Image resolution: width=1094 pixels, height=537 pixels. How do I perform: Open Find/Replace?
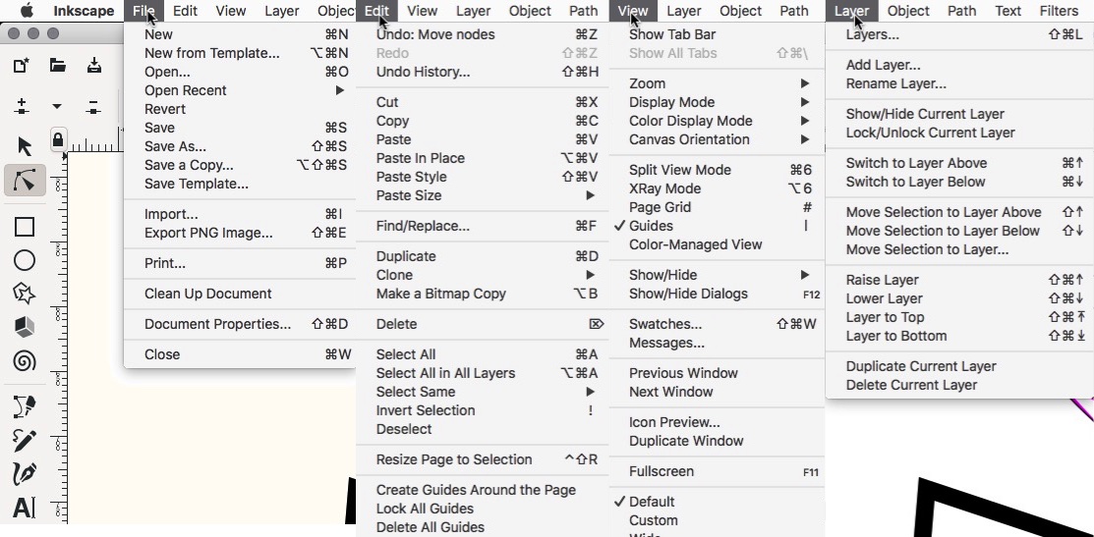point(483,226)
